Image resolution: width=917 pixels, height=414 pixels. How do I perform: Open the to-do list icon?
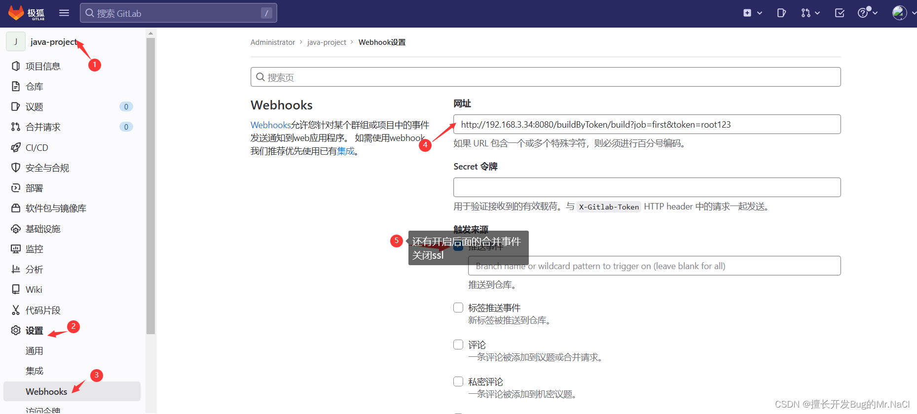coord(840,13)
